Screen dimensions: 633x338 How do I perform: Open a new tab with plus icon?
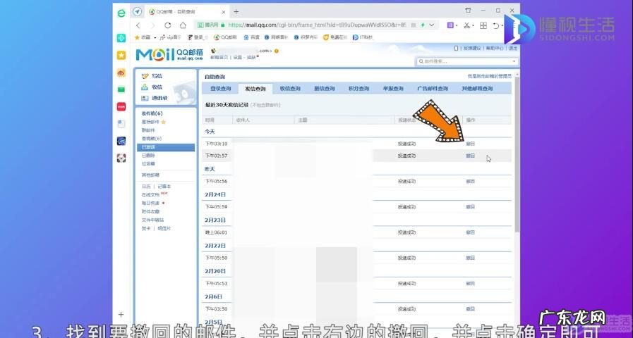tap(236, 11)
